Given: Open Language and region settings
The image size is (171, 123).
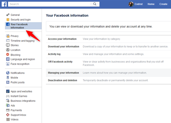Looking at the screenshot, I should (23, 59).
